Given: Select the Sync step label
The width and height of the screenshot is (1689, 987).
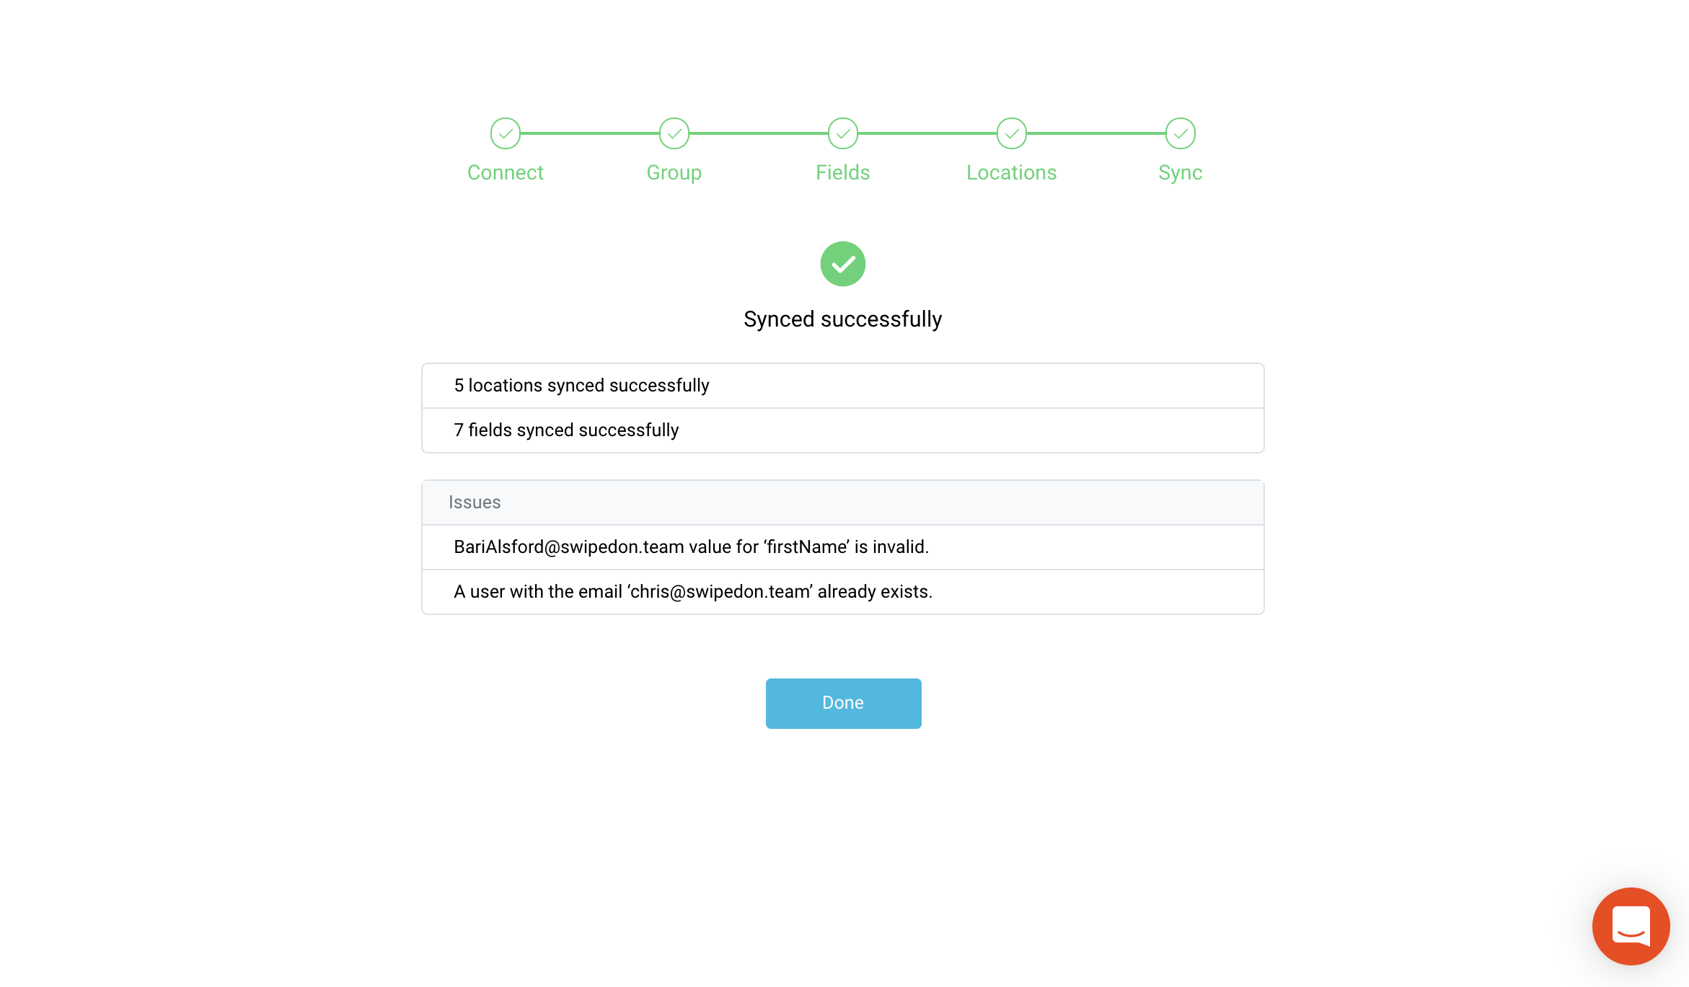Looking at the screenshot, I should [1181, 172].
